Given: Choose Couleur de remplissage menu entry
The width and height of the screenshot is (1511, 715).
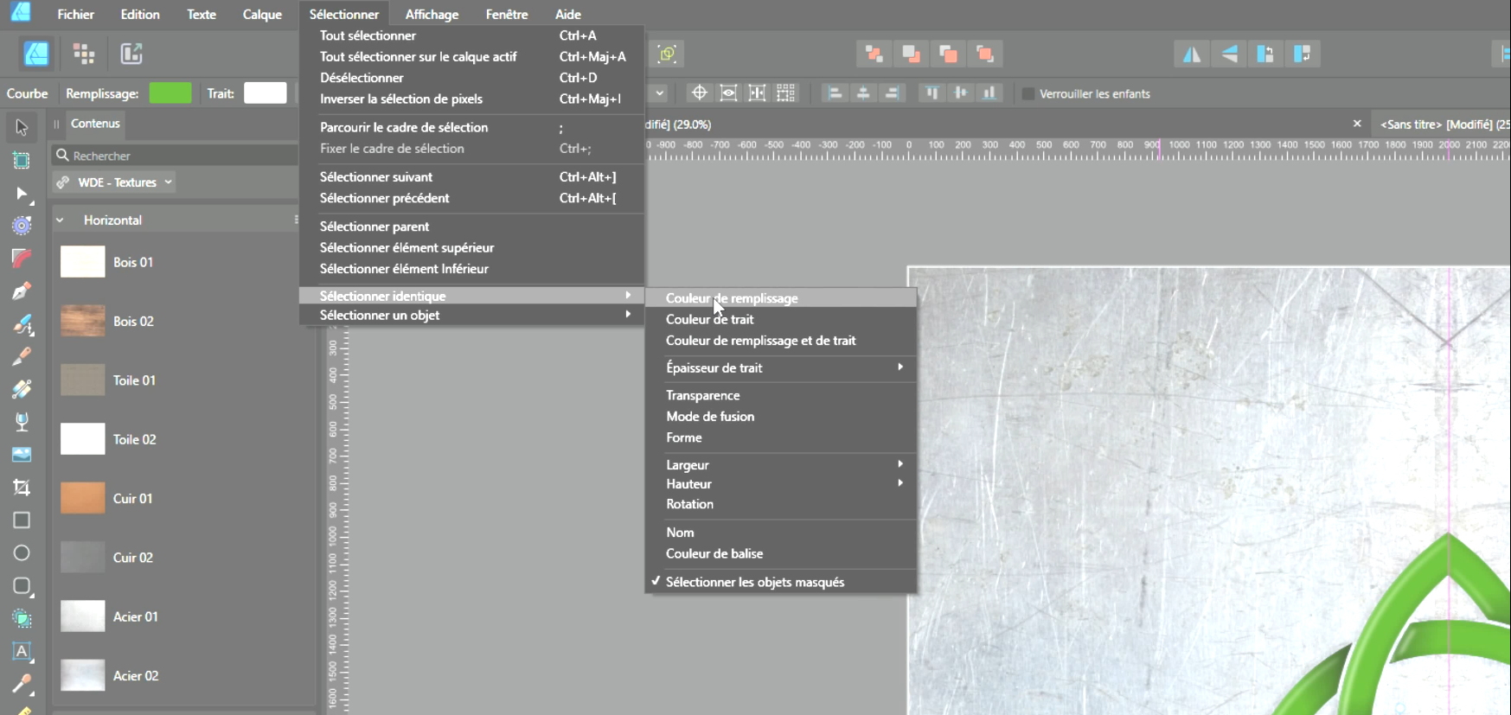Looking at the screenshot, I should 732,298.
